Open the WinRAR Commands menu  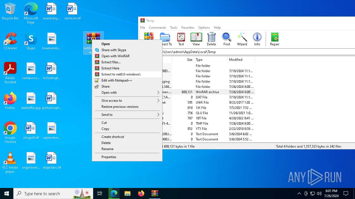point(157,28)
